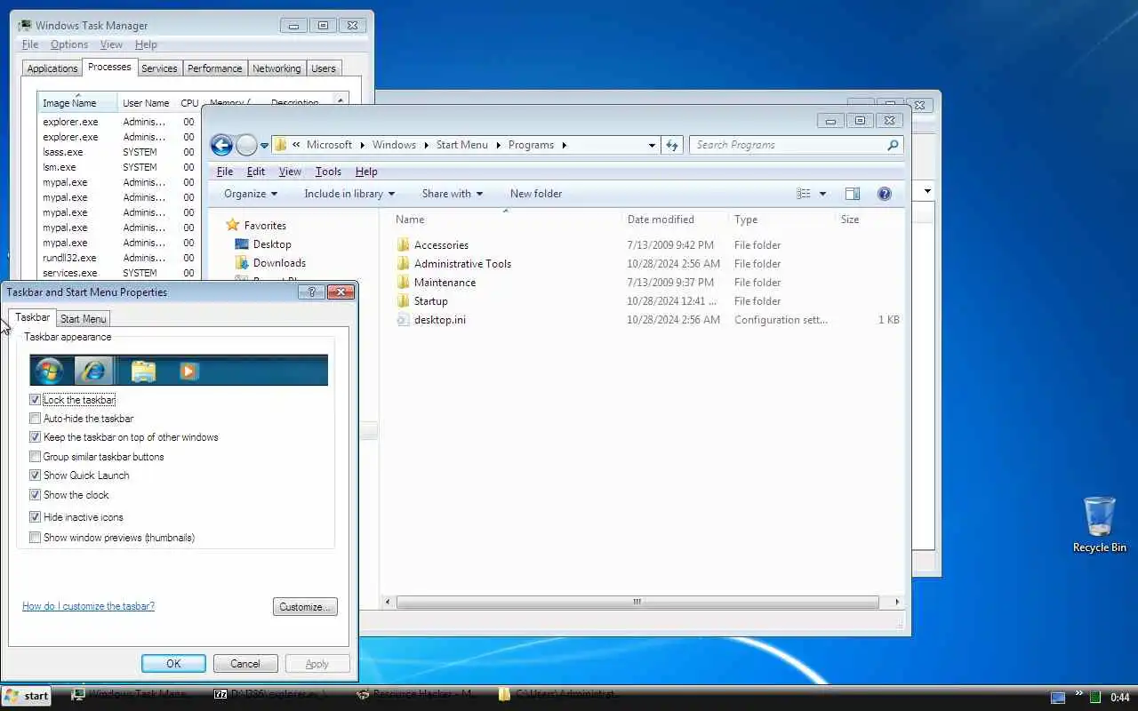
Task: Switch to the Start Menu tab
Action: (x=84, y=319)
